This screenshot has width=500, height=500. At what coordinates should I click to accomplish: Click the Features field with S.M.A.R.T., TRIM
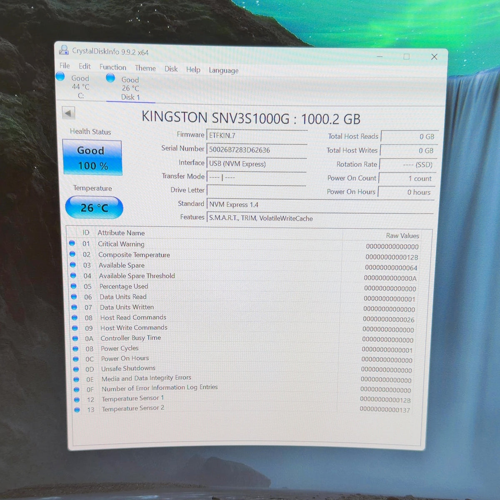click(320, 218)
